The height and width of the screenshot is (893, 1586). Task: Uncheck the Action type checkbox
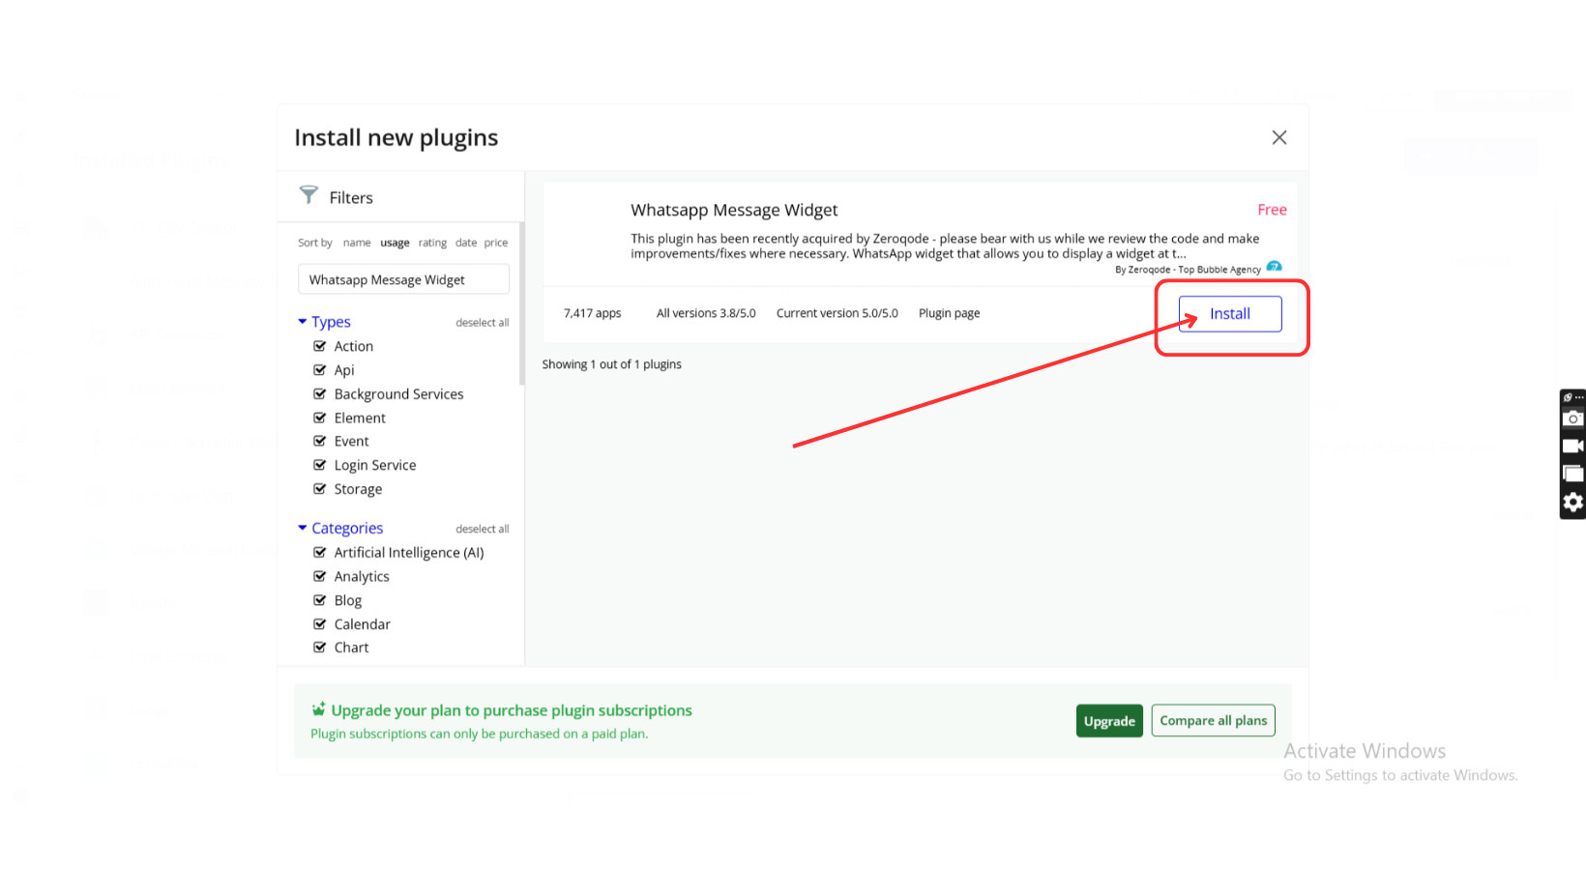tap(319, 346)
